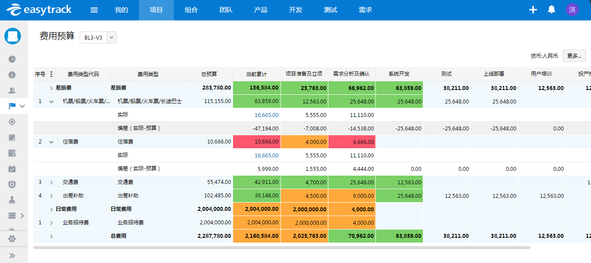Expand the 交通费 row
Screen dimensions: 591x263
click(51, 183)
